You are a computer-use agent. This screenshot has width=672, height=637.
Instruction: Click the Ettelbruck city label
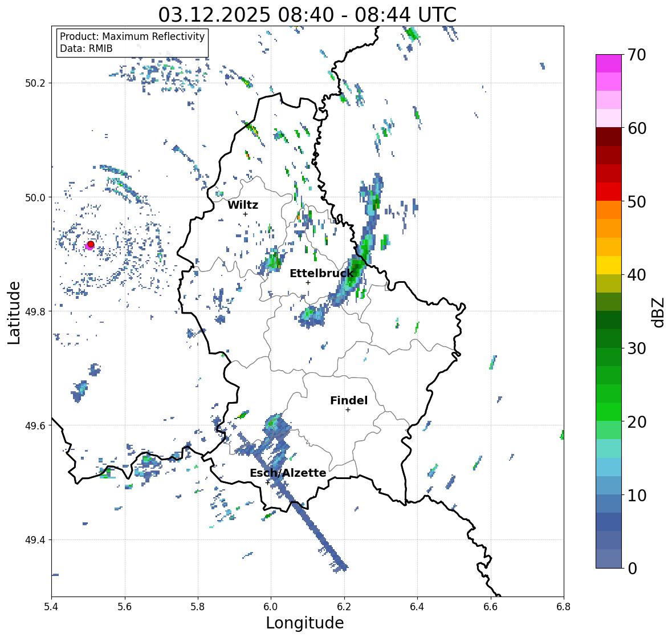321,274
